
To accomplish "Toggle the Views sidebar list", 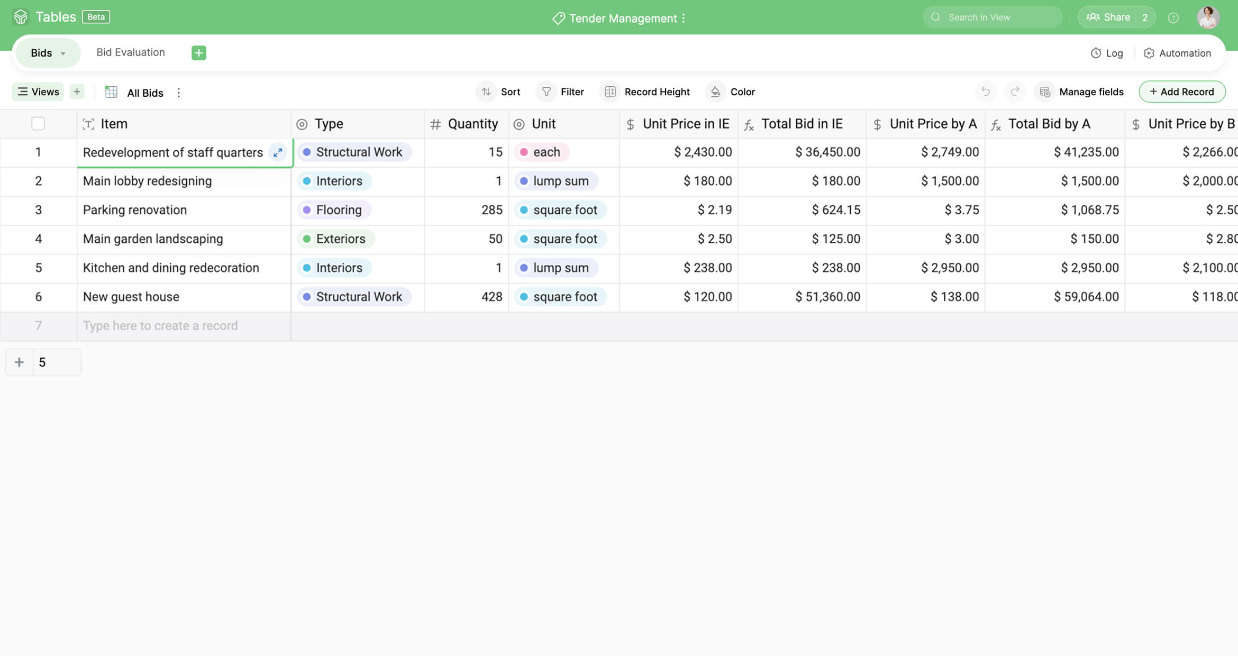I will (38, 92).
